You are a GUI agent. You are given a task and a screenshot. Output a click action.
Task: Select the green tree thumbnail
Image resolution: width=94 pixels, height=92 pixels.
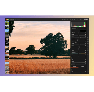(x=7, y=23)
